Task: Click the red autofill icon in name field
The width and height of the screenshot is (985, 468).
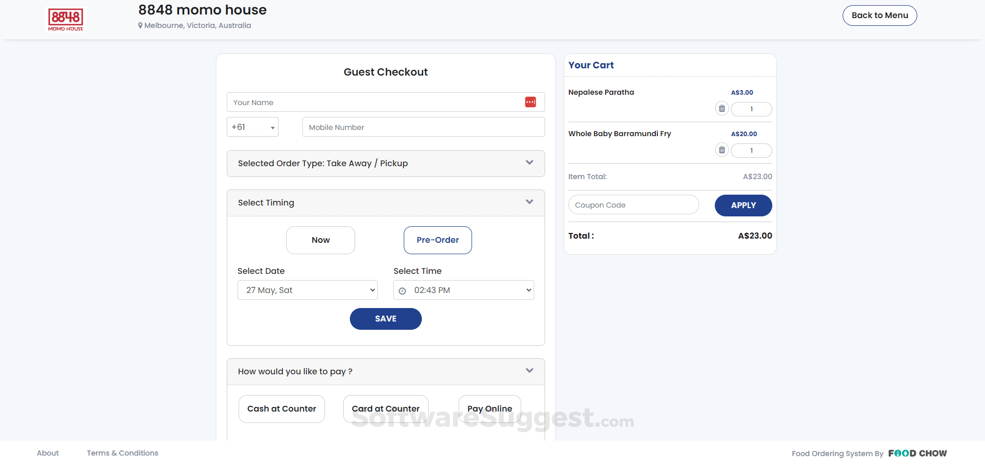Action: pyautogui.click(x=531, y=102)
